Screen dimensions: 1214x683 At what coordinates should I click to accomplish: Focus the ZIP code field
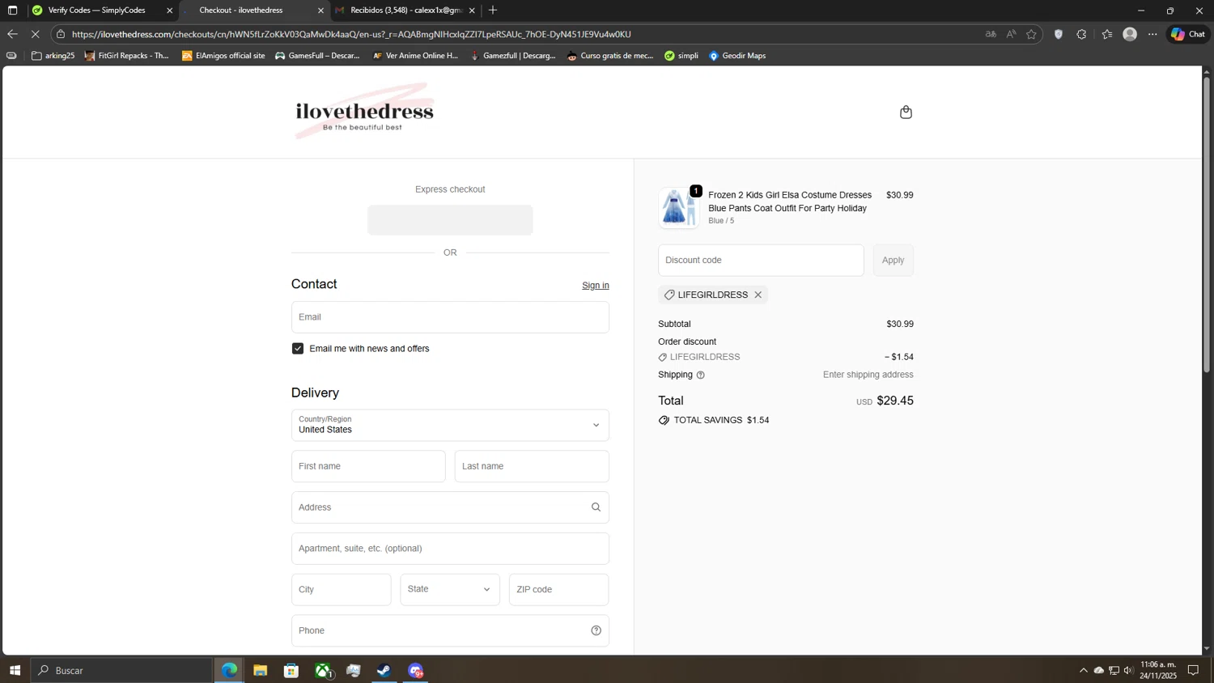pos(558,589)
